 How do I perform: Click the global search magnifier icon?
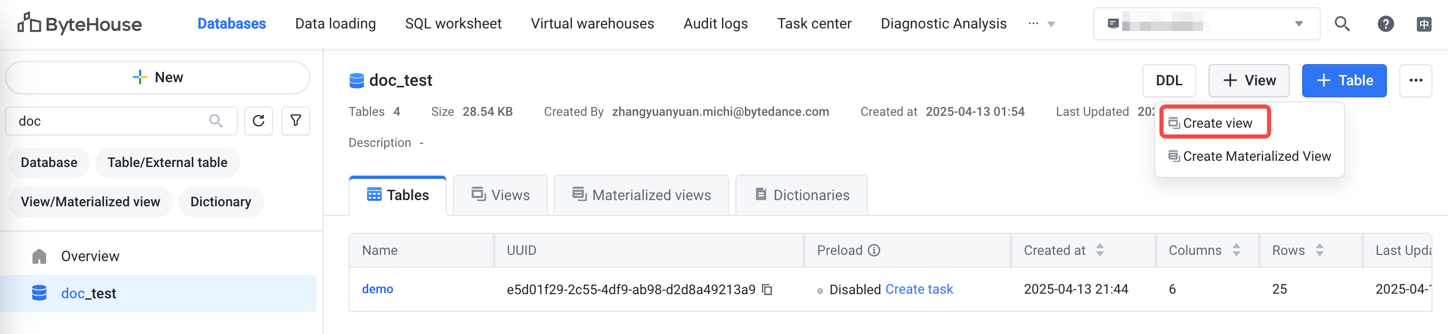(1342, 24)
